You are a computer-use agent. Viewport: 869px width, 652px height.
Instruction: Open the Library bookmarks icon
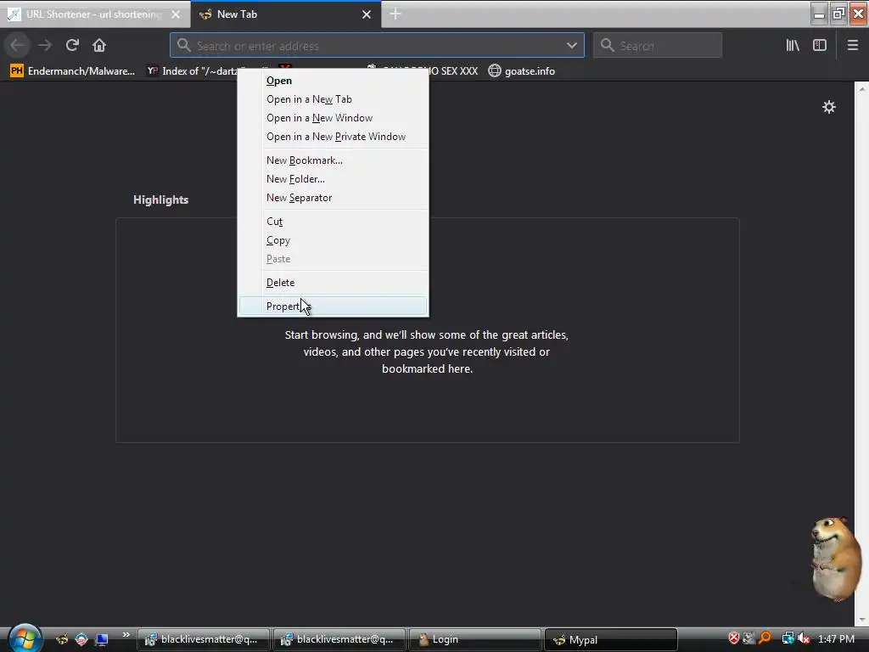pyautogui.click(x=793, y=45)
